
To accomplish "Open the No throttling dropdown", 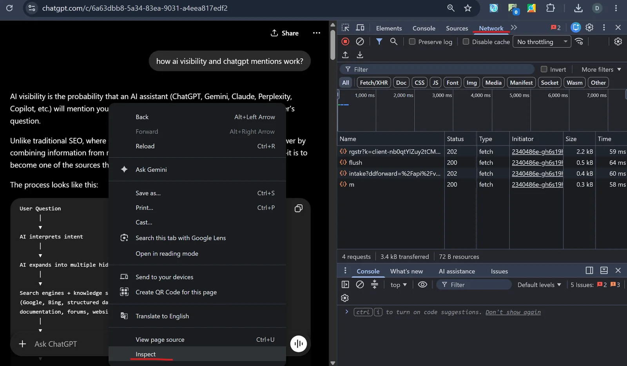I will click(542, 41).
